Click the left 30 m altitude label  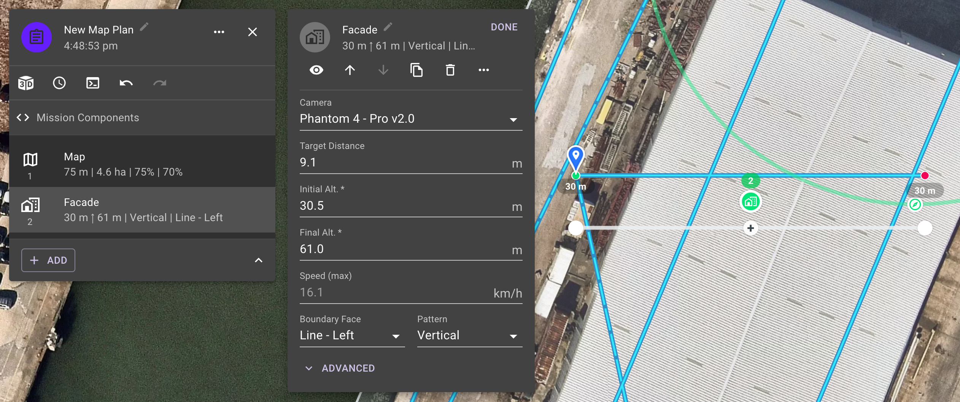coord(575,187)
